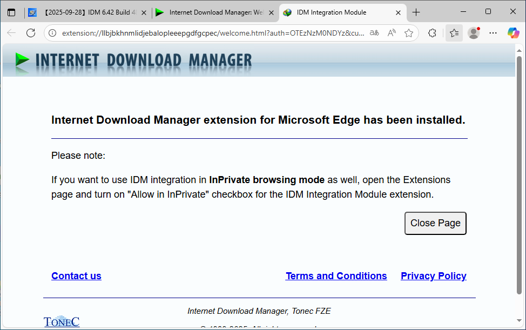
Task: Click the translate page icon
Action: pos(374,33)
